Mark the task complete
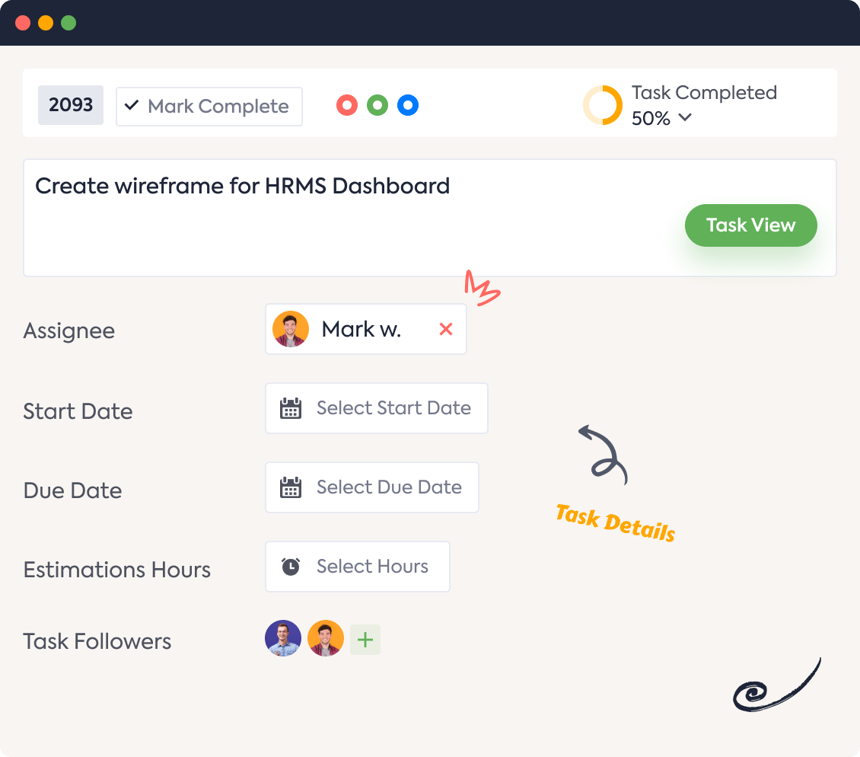860x757 pixels. point(209,106)
